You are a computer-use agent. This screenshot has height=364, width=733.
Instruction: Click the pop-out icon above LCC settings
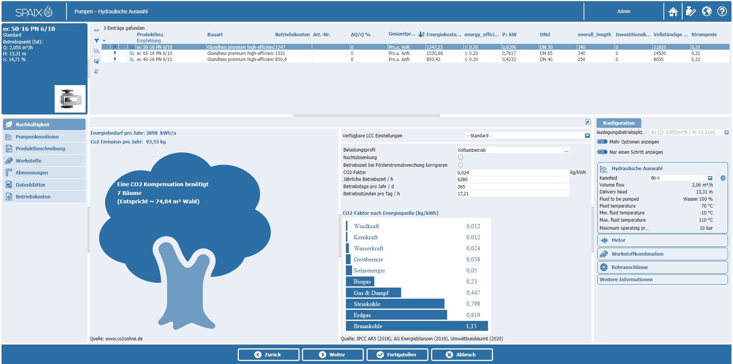point(588,122)
